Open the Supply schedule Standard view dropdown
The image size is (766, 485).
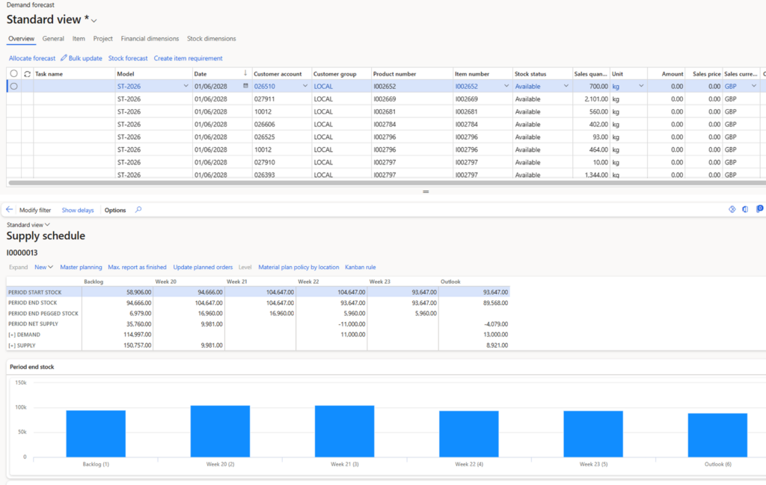pos(28,225)
